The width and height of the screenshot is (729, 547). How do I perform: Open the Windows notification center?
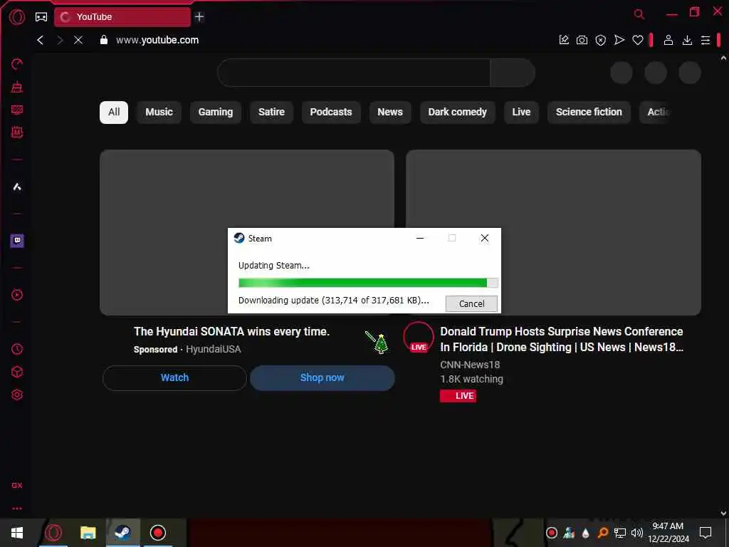[x=706, y=533]
